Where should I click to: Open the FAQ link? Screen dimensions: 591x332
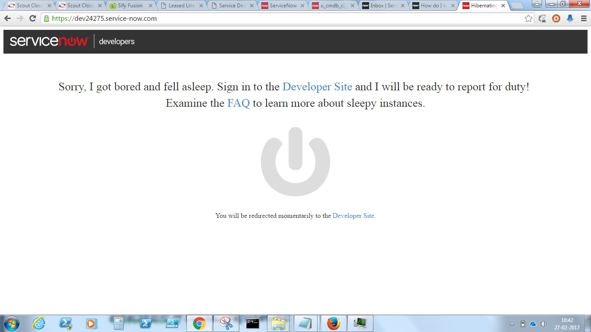(x=238, y=103)
